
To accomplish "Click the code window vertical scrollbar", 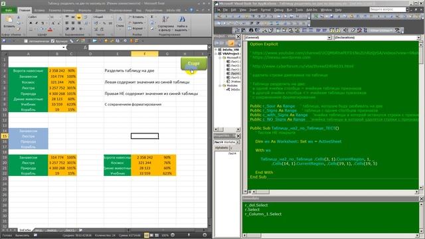I will click(421, 115).
